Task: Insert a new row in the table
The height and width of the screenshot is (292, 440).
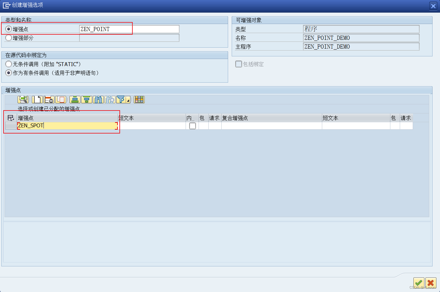Action: click(37, 99)
